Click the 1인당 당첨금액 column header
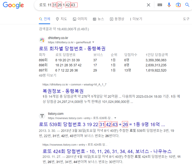Screen dimensions: 192x167 coord(157,55)
